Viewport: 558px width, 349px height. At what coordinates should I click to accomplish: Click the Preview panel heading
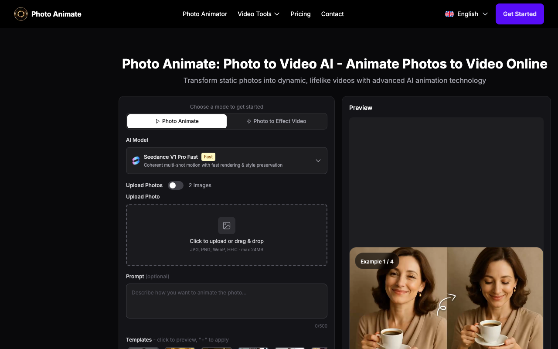click(361, 108)
